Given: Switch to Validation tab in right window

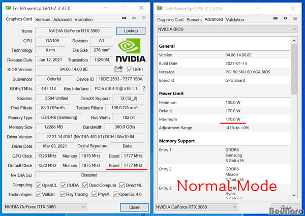Looking at the screenshot, I should pos(235,20).
